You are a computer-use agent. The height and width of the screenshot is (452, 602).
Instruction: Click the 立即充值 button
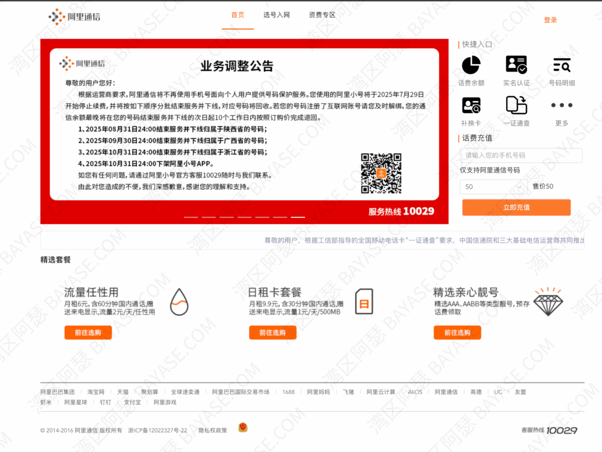click(516, 207)
